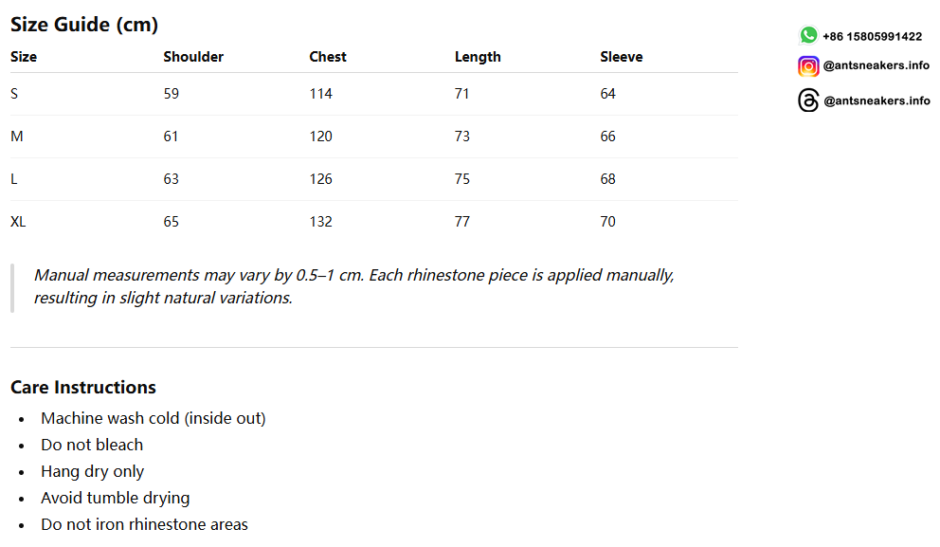The image size is (940, 547).
Task: Click sleeve value 70 for XL
Action: coord(608,222)
